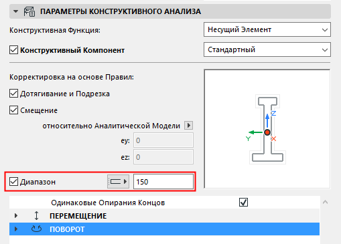Expand the ПЕРЕМЕЩЕНИЕ tree row

click(x=16, y=216)
